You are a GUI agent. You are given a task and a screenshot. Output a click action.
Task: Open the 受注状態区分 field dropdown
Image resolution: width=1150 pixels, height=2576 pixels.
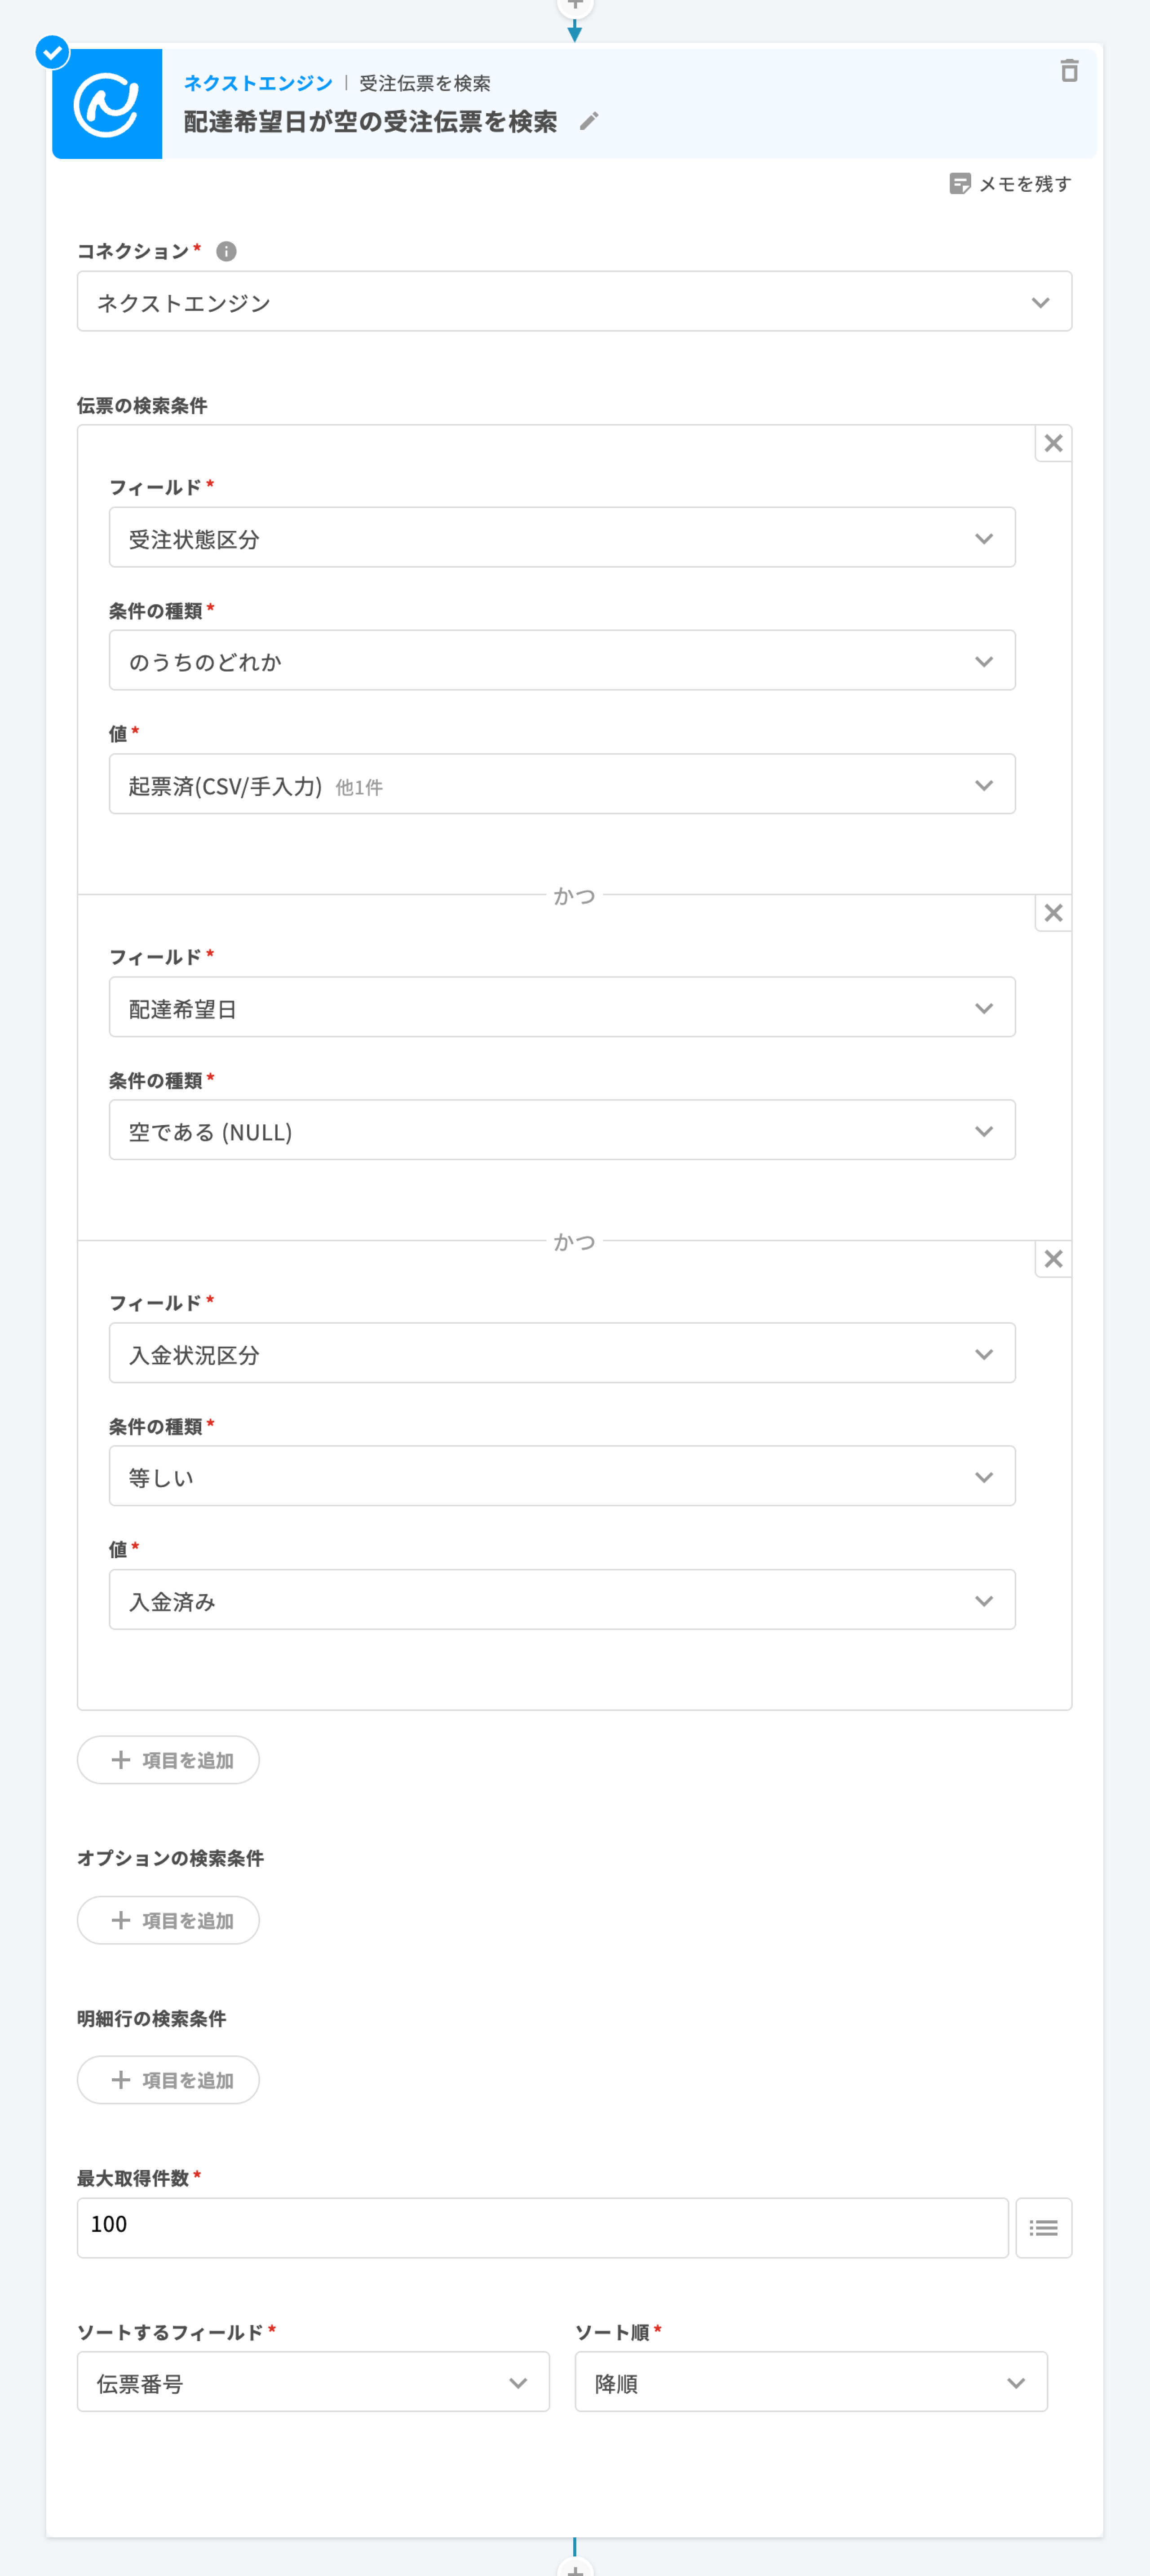click(562, 538)
